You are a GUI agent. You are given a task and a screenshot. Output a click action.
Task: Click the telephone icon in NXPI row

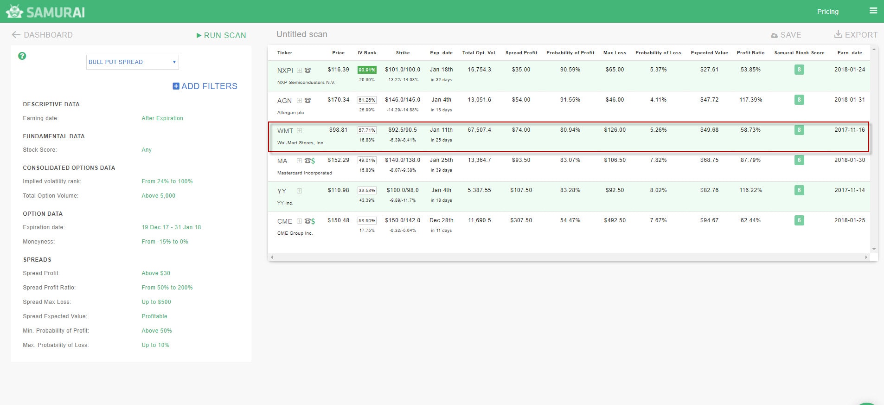point(307,71)
